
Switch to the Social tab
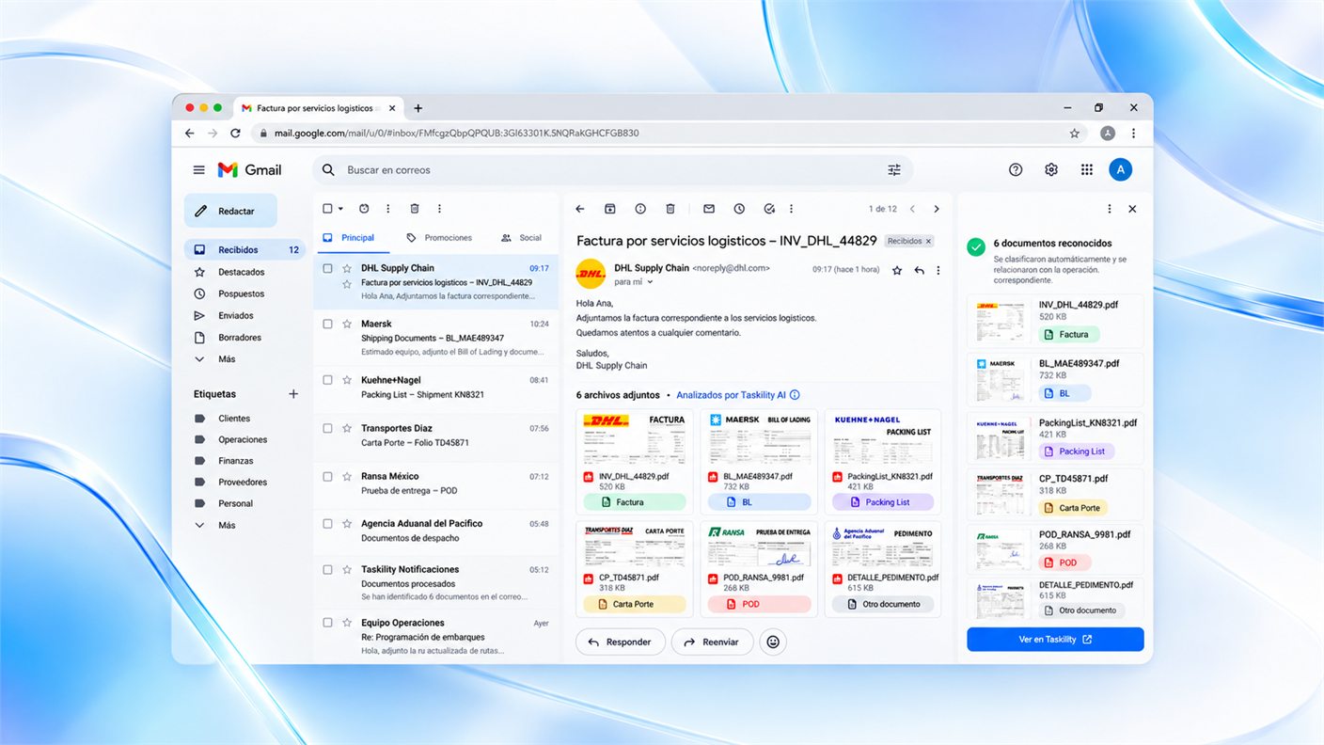click(x=522, y=238)
